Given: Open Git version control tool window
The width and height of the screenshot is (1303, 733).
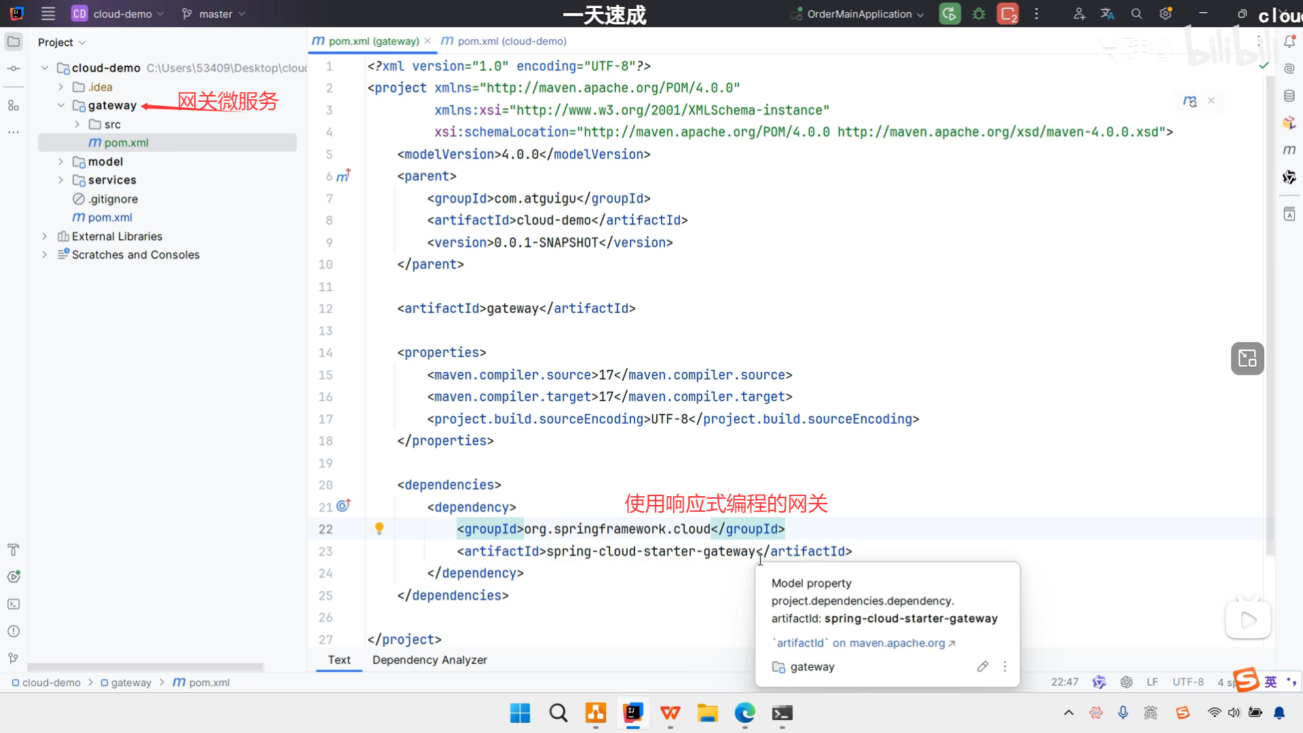Looking at the screenshot, I should pos(14,658).
